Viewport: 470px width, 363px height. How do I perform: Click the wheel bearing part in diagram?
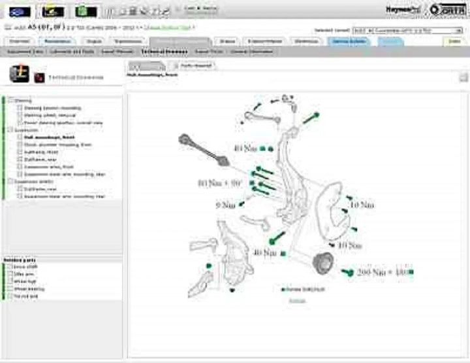322,263
